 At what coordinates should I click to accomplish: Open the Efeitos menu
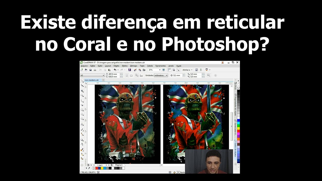(x=125, y=66)
